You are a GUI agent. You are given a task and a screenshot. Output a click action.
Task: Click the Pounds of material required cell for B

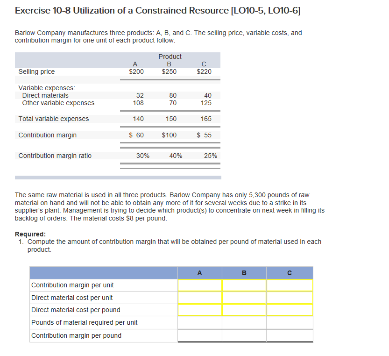(244, 322)
